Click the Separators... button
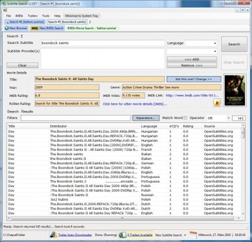The image size is (252, 242). coord(145,118)
